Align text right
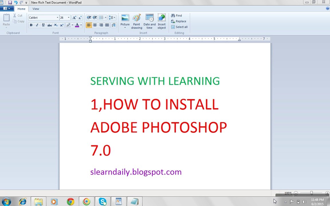This screenshot has width=330, height=206. pyautogui.click(x=101, y=25)
